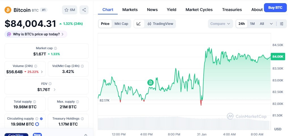Open the Market Cycles tab
Screen dimensions: 288x136
coord(199,10)
